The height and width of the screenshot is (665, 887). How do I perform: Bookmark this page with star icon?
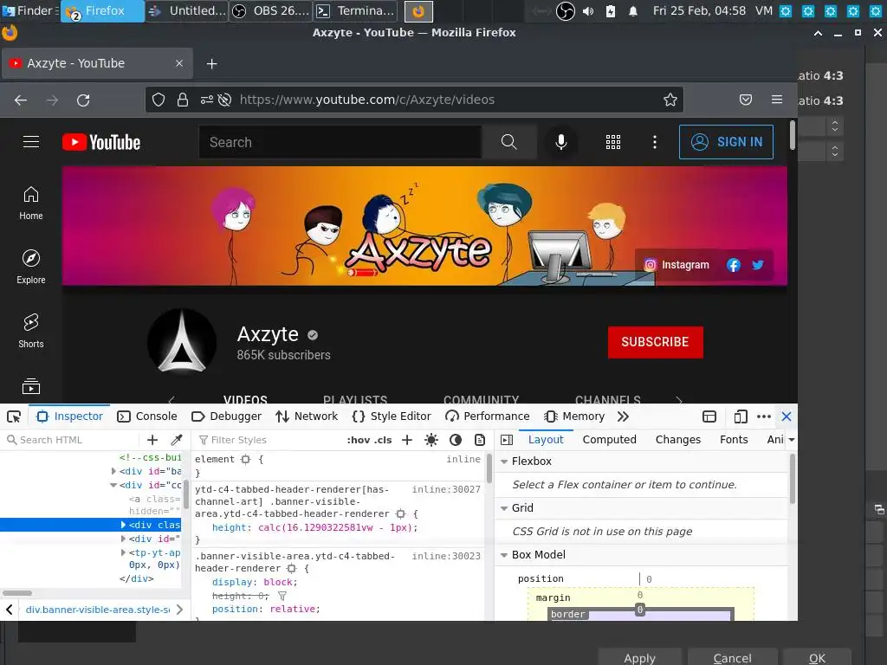coord(670,100)
